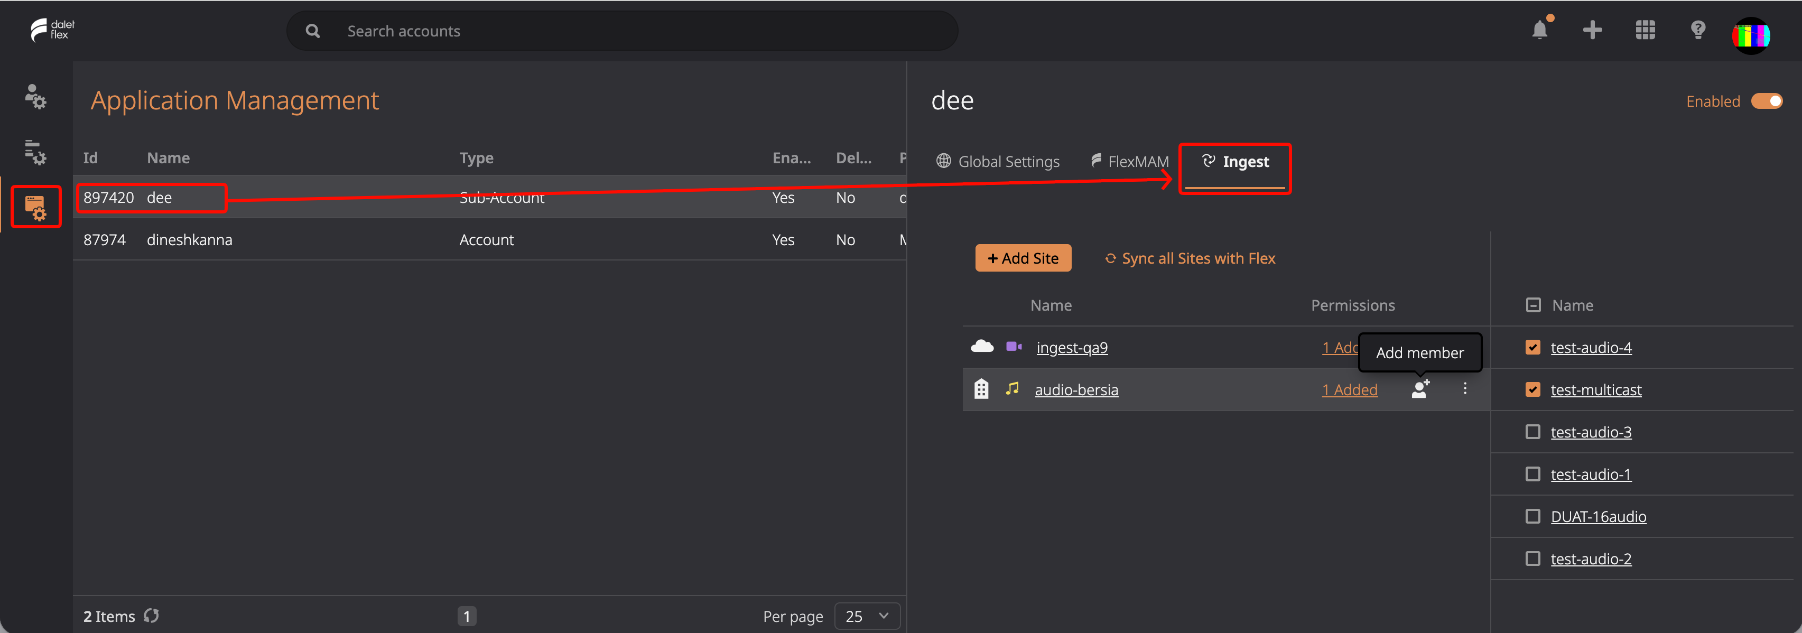Open the notifications bell
The height and width of the screenshot is (633, 1802).
1540,30
